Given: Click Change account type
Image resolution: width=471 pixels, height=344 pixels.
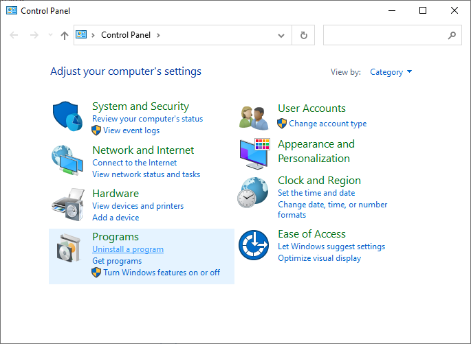Looking at the screenshot, I should click(328, 124).
